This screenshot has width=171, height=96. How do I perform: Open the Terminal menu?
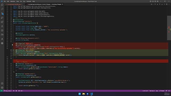coord(29,1)
